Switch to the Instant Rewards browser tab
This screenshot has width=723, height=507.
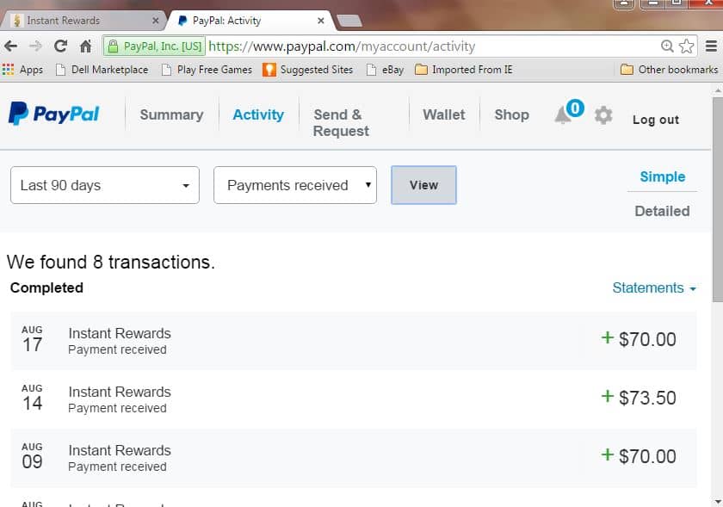pos(83,21)
